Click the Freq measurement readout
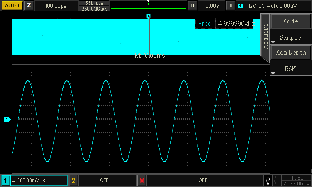Viewport: 312px width, 187px height. click(x=224, y=24)
